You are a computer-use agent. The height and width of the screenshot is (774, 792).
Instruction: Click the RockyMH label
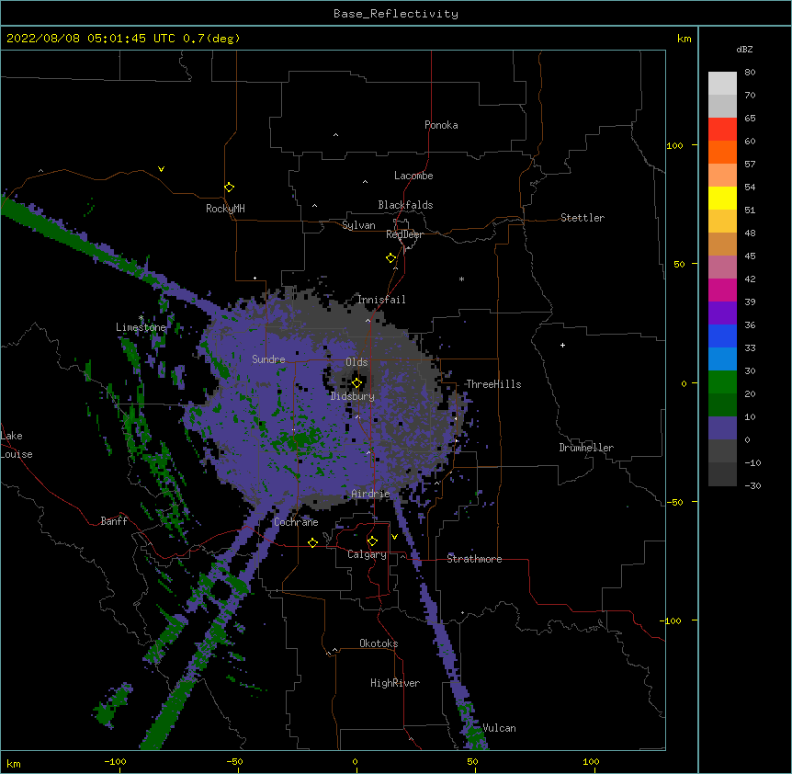[225, 209]
